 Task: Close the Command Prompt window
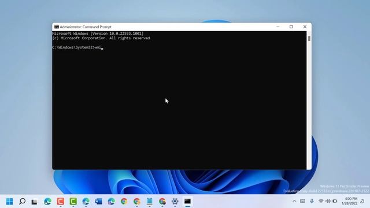[305, 27]
